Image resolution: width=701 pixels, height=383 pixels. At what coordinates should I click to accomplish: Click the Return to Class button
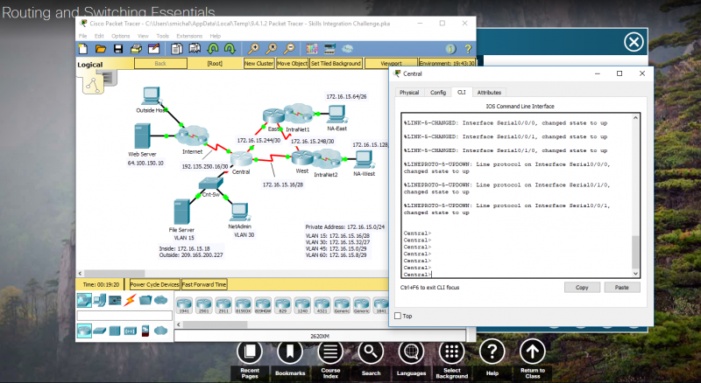[x=533, y=360]
